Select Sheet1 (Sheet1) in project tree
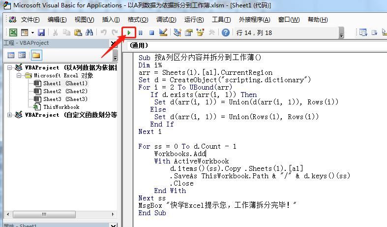Screen dimensions: 387x227 [65, 83]
